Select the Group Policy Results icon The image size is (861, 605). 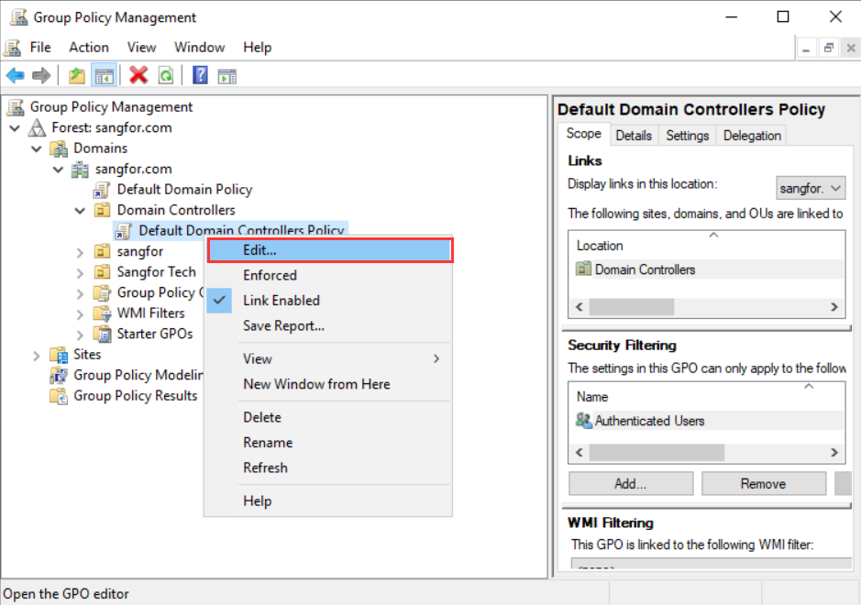[x=59, y=396]
